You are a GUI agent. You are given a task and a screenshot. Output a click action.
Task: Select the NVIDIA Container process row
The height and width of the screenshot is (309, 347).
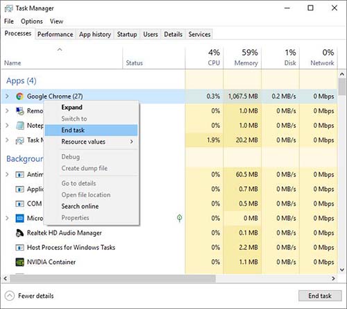(169, 262)
